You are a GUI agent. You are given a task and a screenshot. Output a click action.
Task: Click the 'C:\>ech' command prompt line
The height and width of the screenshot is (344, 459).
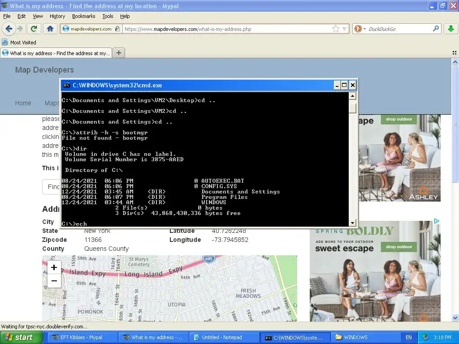pyautogui.click(x=74, y=224)
